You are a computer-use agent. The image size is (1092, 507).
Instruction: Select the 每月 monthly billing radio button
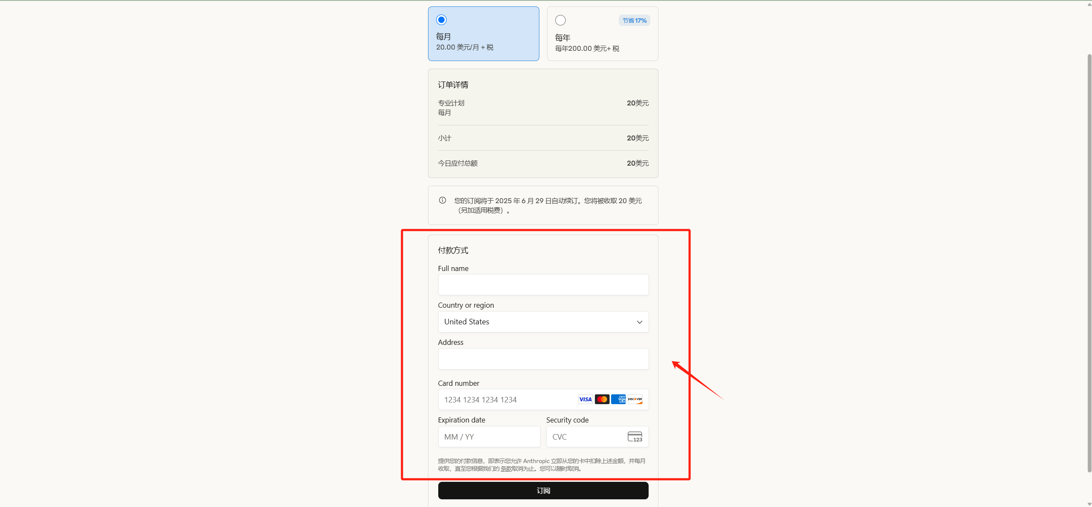pyautogui.click(x=441, y=20)
